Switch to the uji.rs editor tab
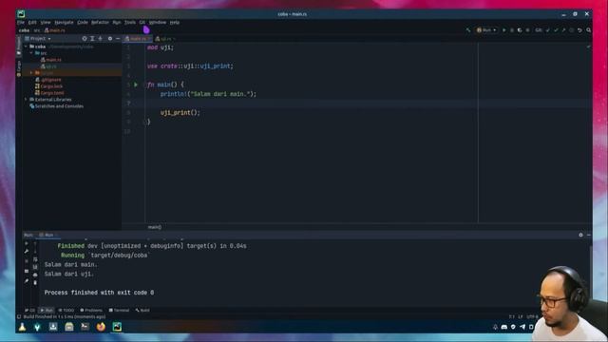Viewport: 608px width, 342px height. point(165,39)
